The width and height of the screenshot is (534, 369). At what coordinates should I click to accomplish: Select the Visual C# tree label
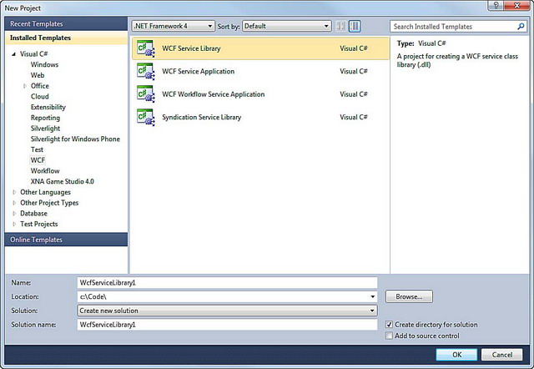pyautogui.click(x=33, y=53)
